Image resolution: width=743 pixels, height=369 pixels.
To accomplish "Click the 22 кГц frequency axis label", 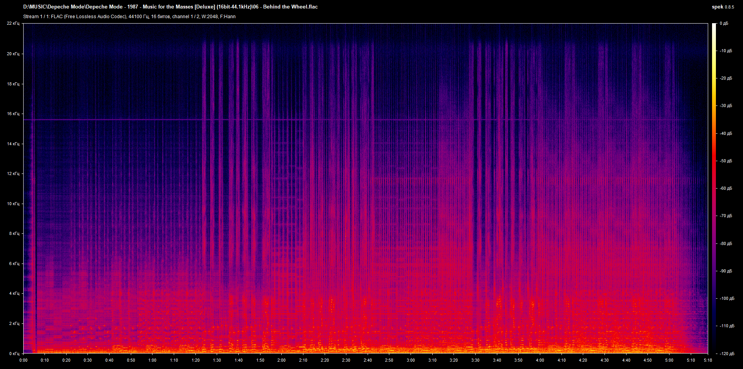I will 13,24.
